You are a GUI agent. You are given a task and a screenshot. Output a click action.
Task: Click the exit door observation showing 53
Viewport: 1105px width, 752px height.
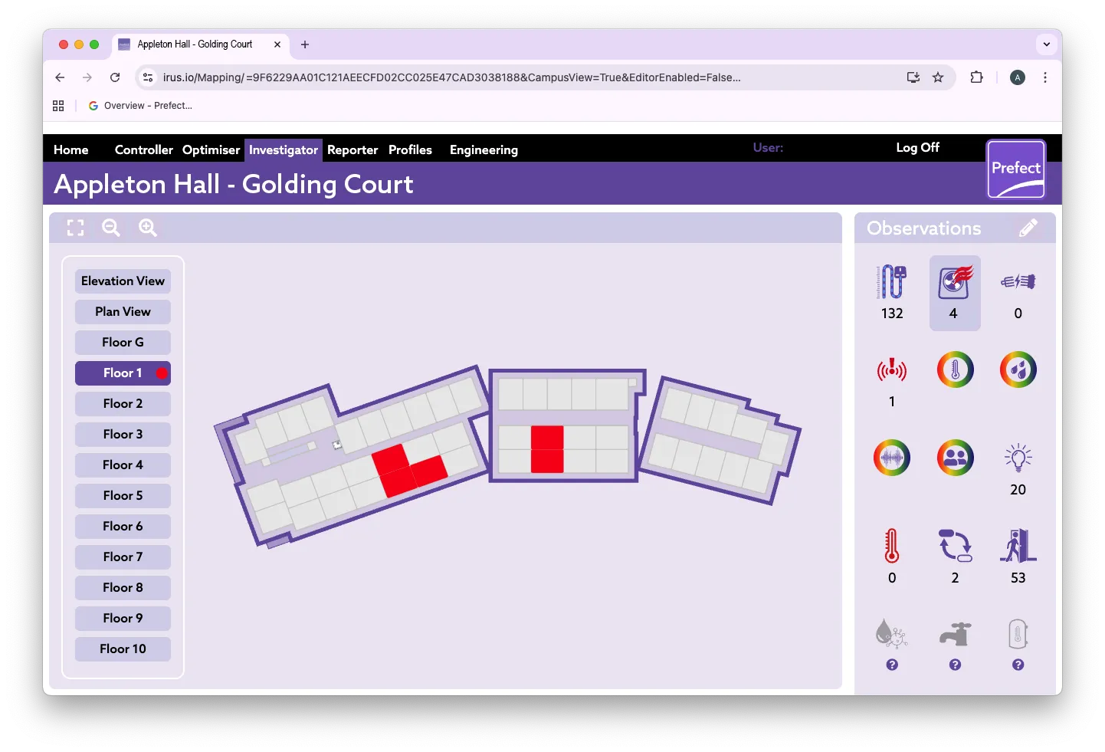(1018, 547)
